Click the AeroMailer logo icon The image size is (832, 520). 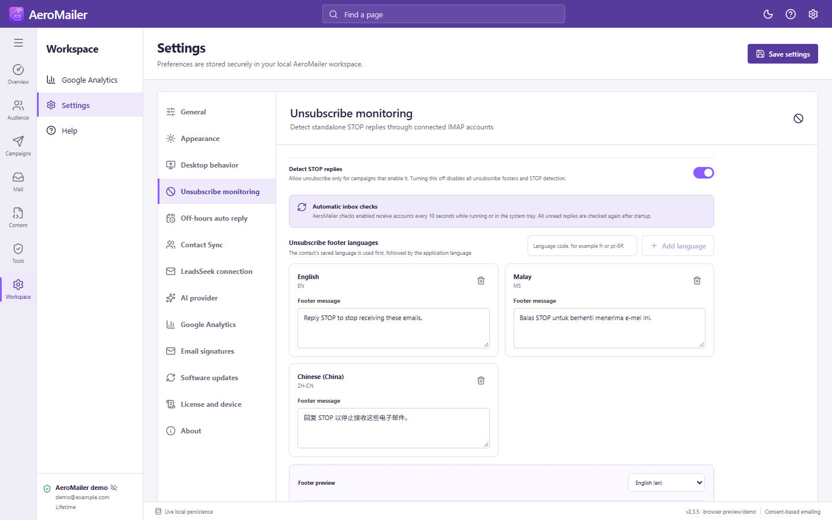tap(16, 14)
